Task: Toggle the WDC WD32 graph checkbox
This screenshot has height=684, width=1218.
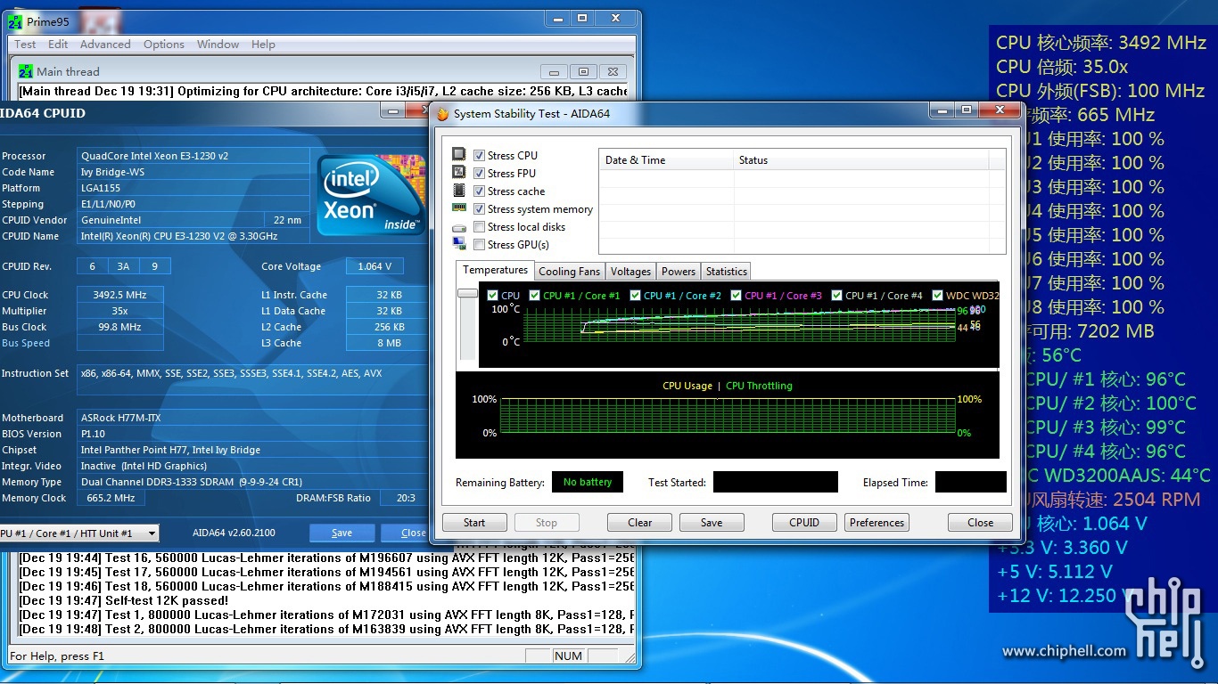Action: pyautogui.click(x=938, y=295)
